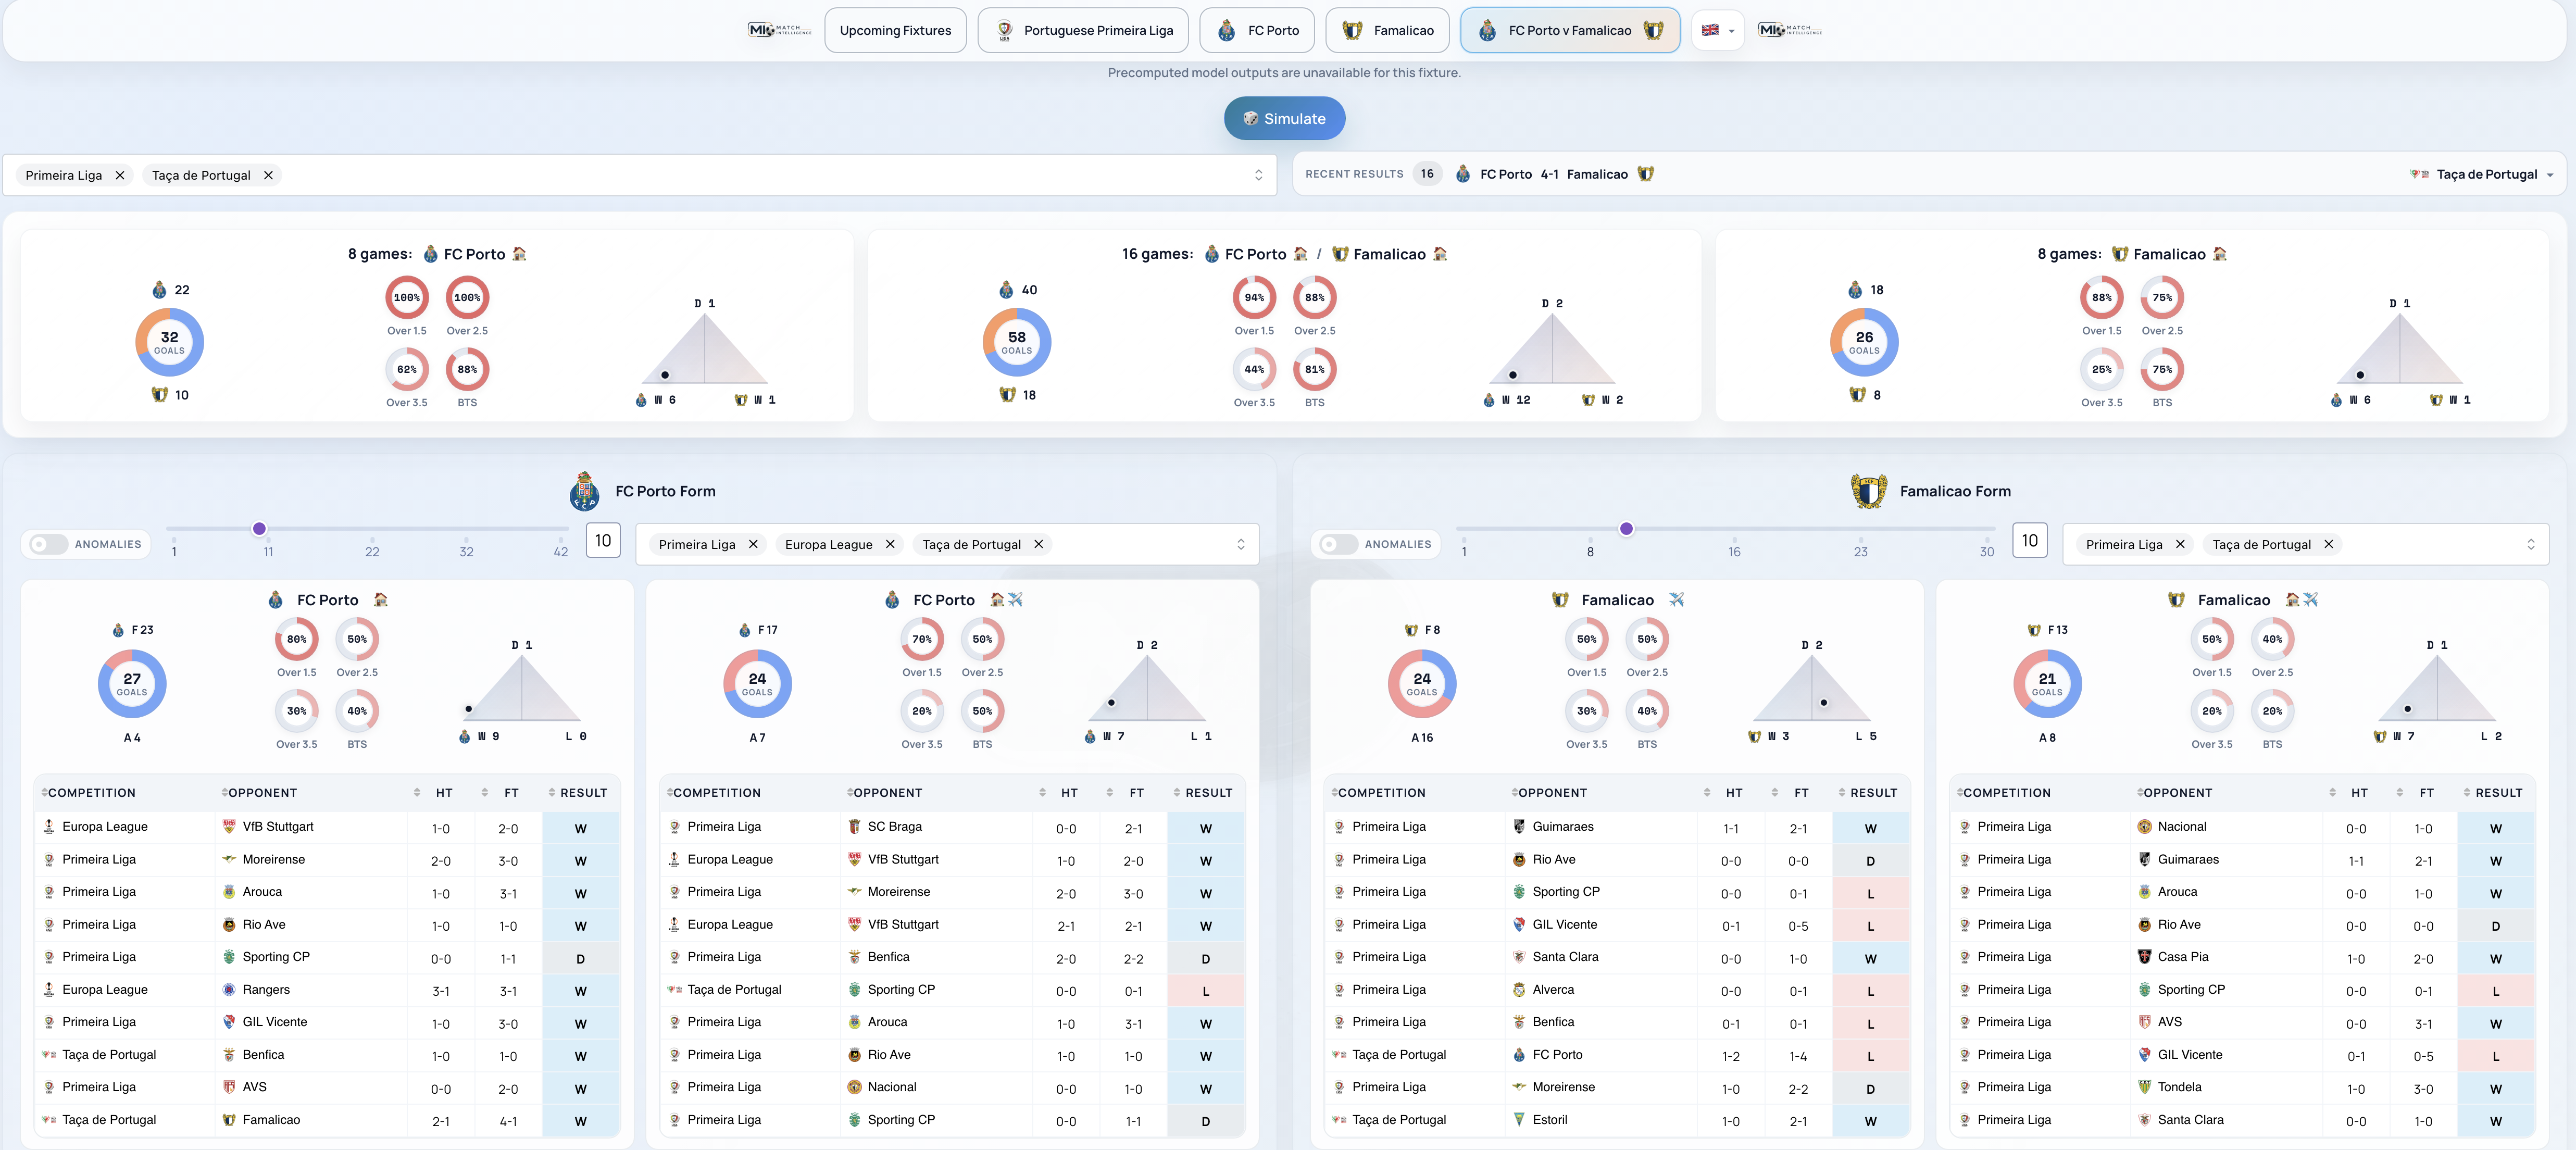Open the 8 games Famalicao home heading

(2132, 254)
